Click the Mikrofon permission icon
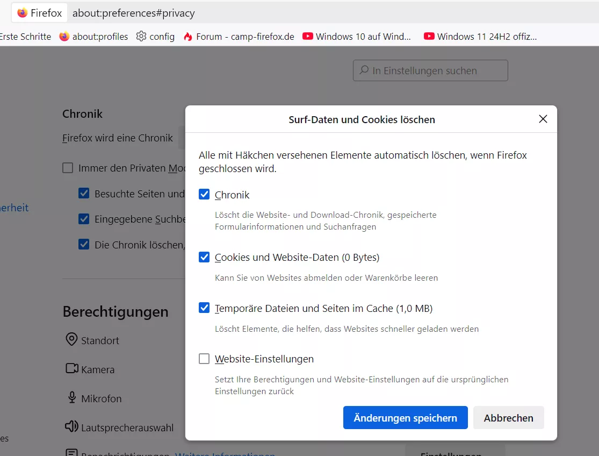 click(x=71, y=398)
